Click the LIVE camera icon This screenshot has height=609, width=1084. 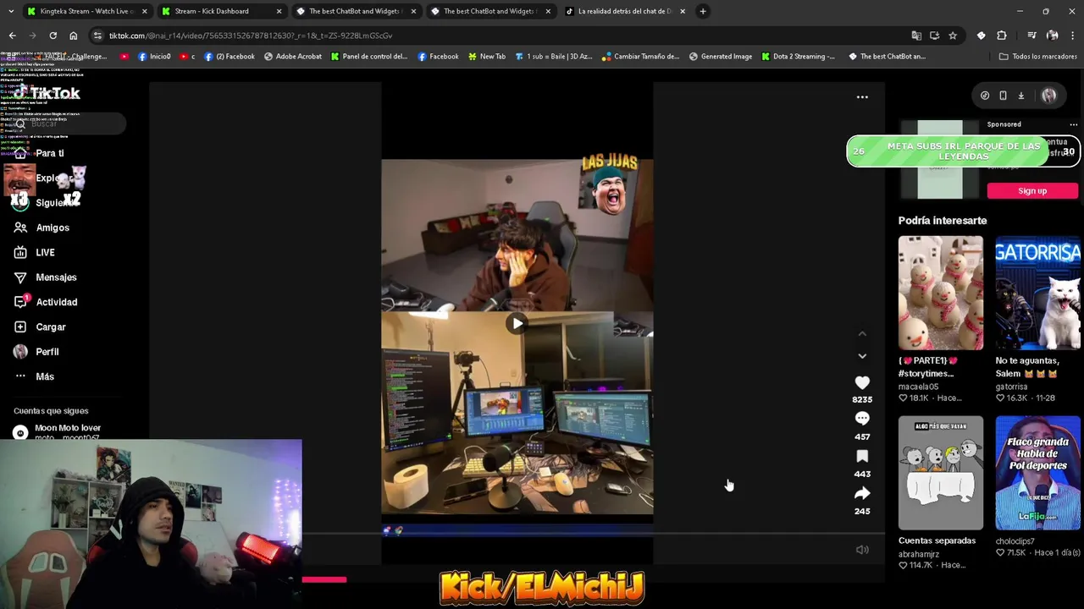tap(20, 252)
